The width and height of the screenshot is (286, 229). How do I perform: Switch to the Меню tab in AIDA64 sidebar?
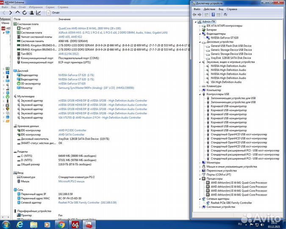tap(5, 23)
